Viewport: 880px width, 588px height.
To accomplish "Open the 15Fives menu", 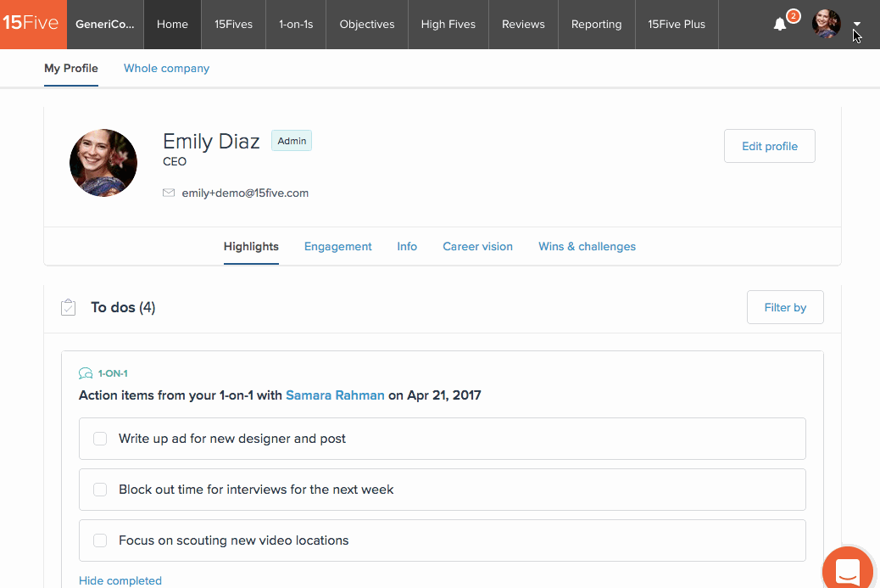I will [x=233, y=24].
